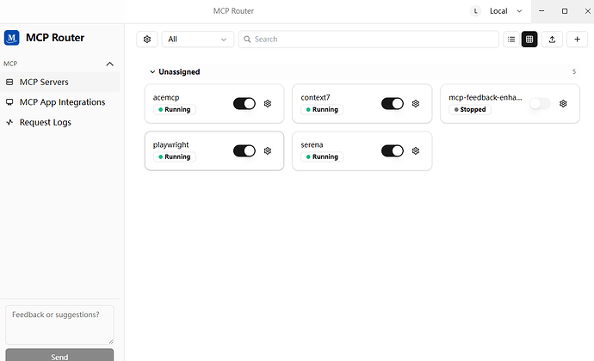The image size is (594, 361).
Task: Click the Running status badge on playwright
Action: click(175, 156)
